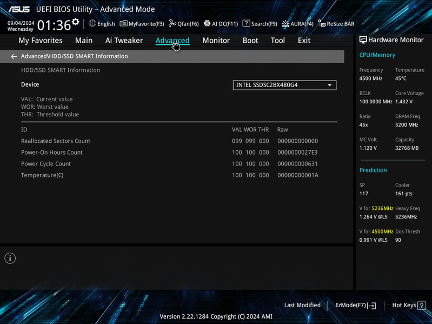Click the globe icon for English language
432x324 pixels.
click(92, 23)
